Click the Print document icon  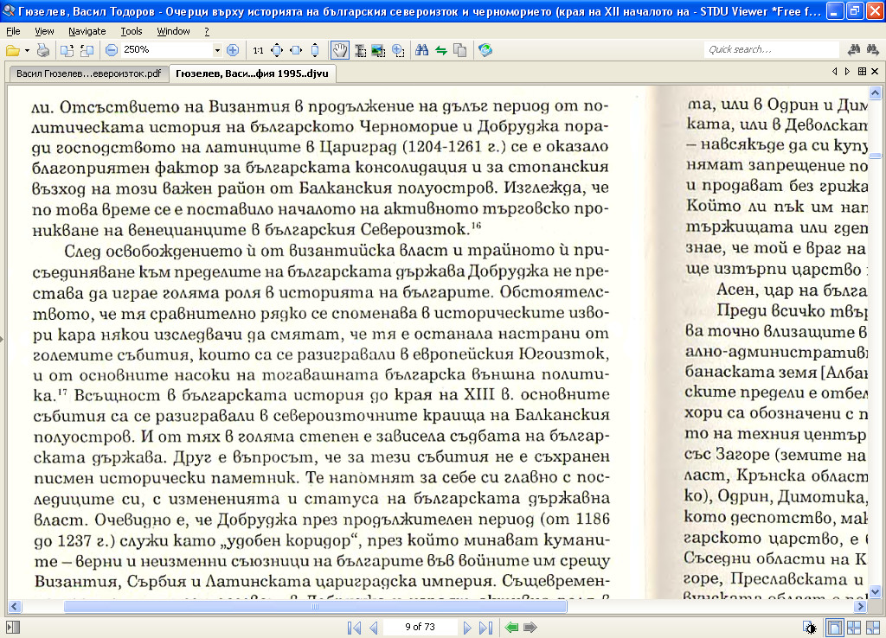(x=43, y=50)
